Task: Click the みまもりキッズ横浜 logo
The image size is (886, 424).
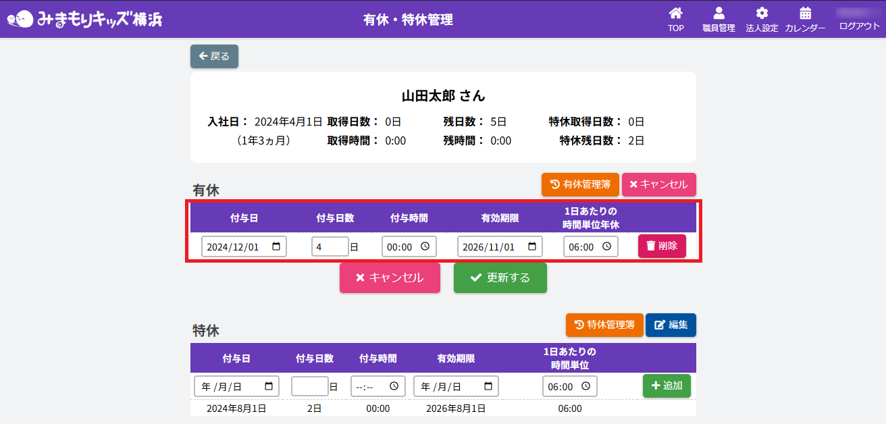Action: [84, 19]
